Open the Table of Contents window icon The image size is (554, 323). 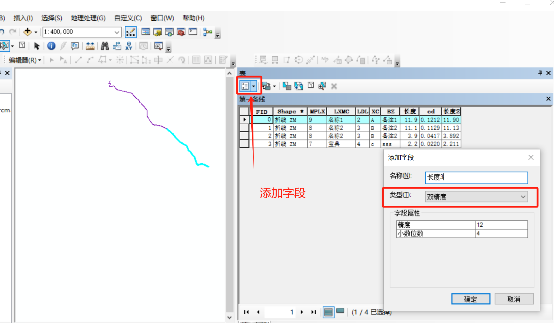145,32
